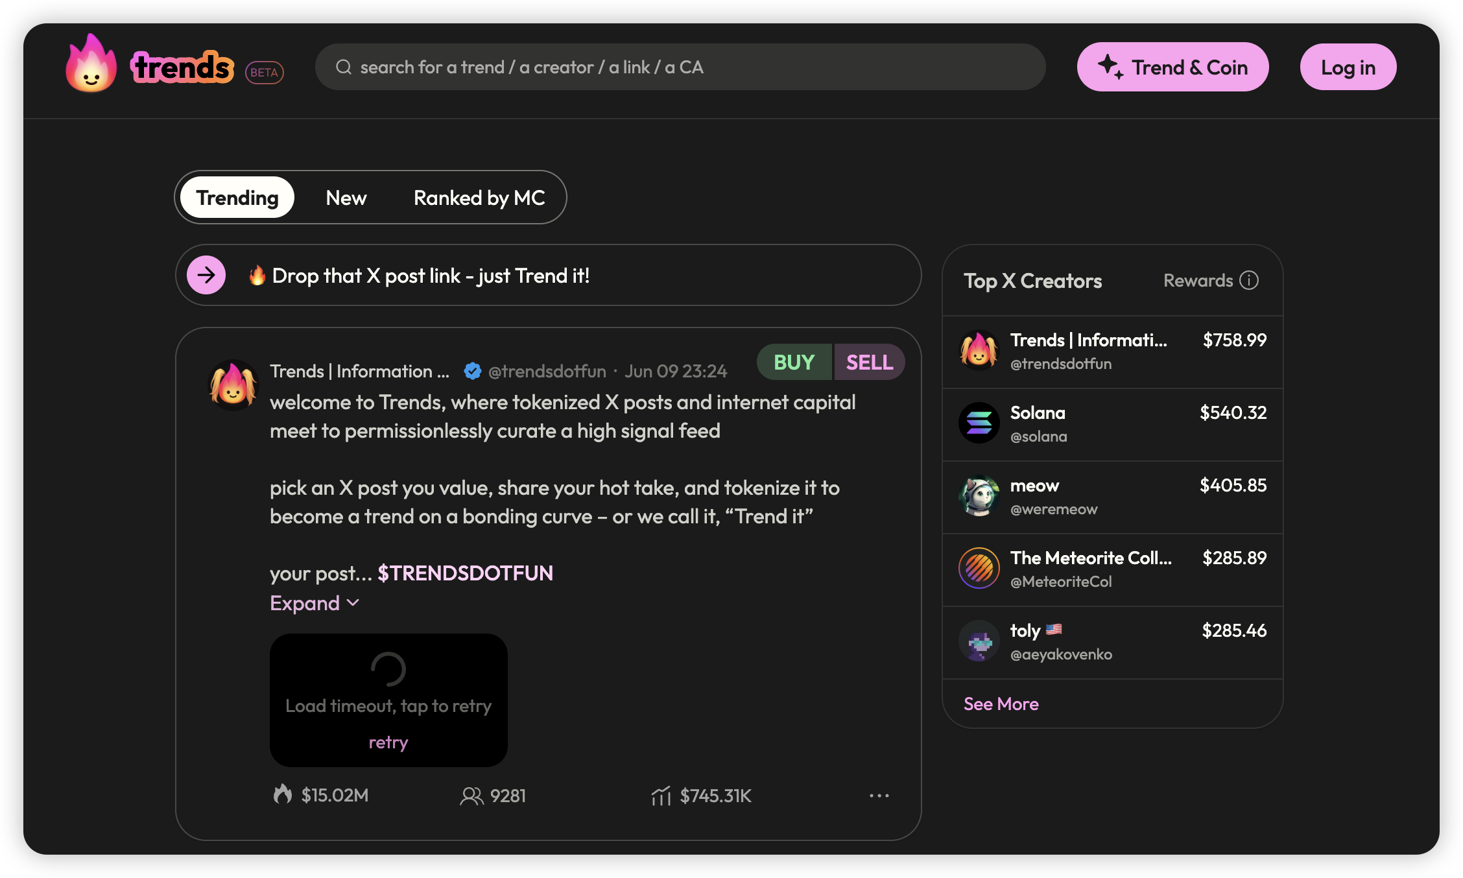Click the Jun 09 23:24 timestamp

click(676, 371)
